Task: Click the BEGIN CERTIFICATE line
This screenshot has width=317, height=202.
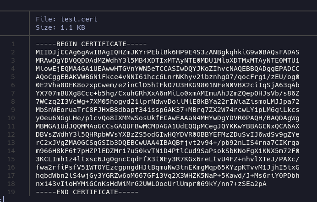Action: coord(87,44)
